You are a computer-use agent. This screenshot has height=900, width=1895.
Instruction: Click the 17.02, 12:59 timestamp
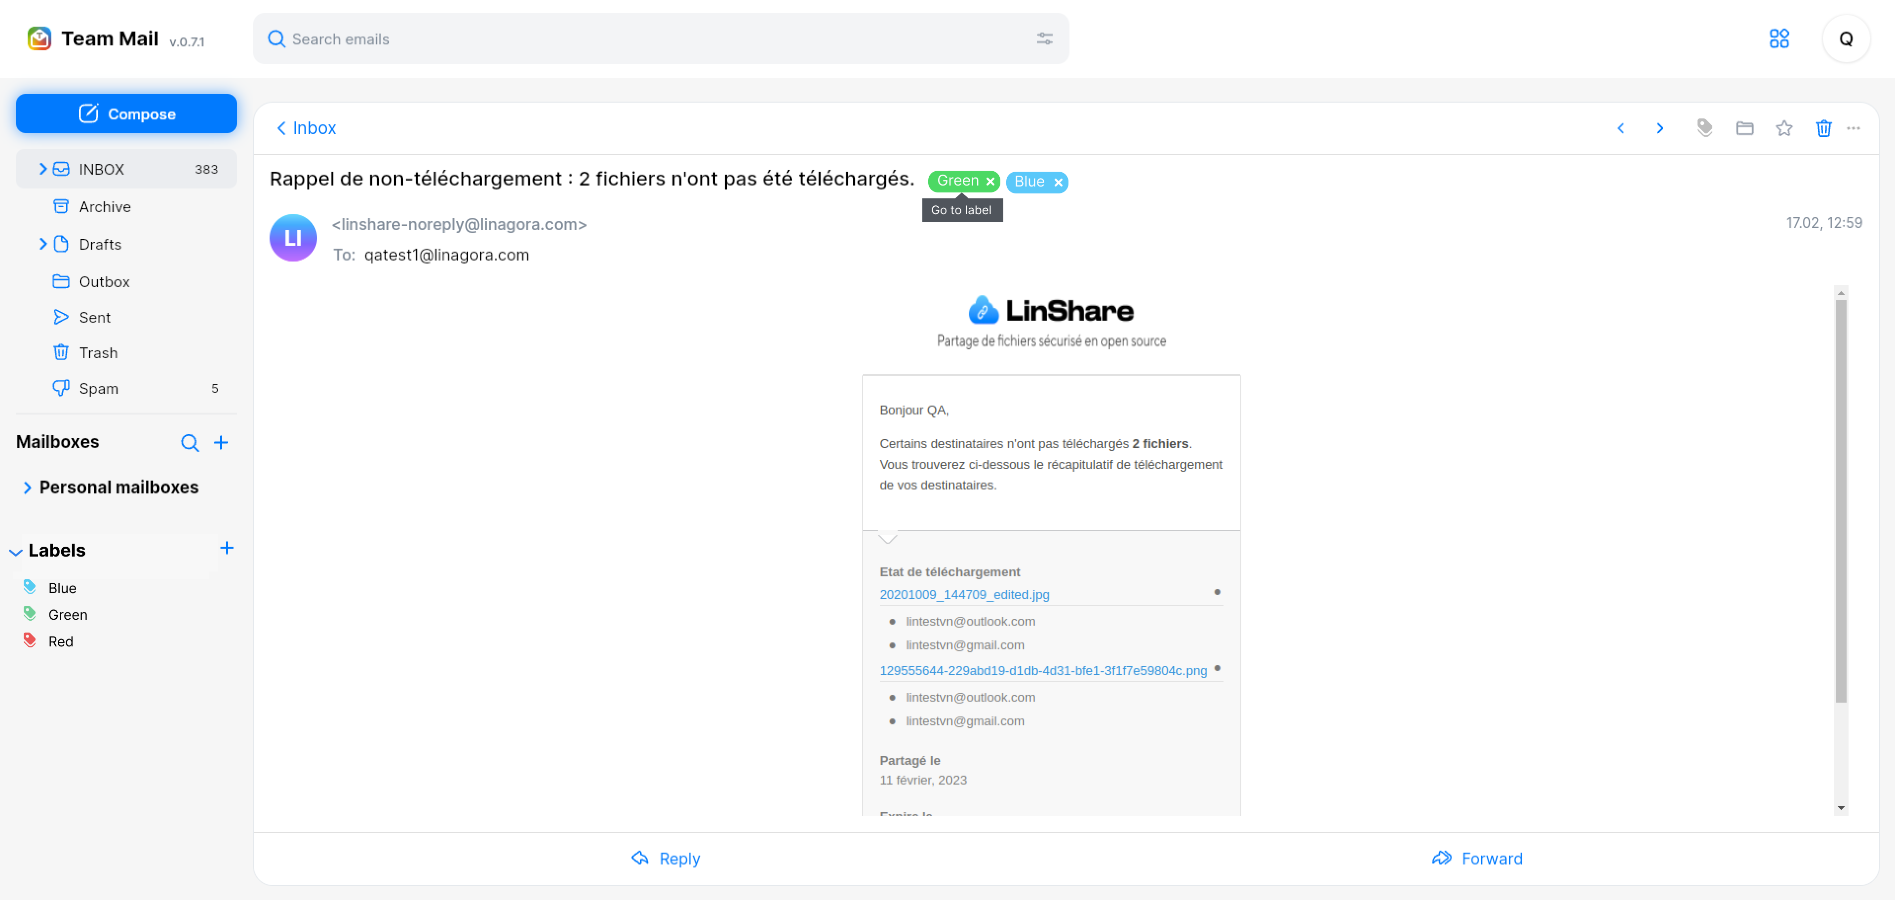pyautogui.click(x=1823, y=223)
